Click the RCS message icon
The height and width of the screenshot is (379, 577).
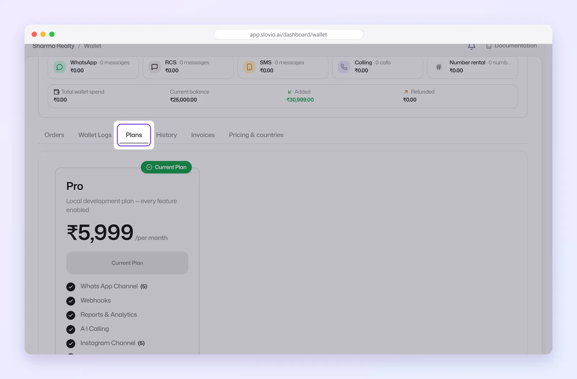(x=154, y=67)
